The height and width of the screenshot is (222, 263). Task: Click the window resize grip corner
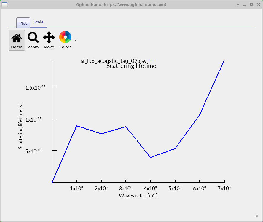point(256,215)
